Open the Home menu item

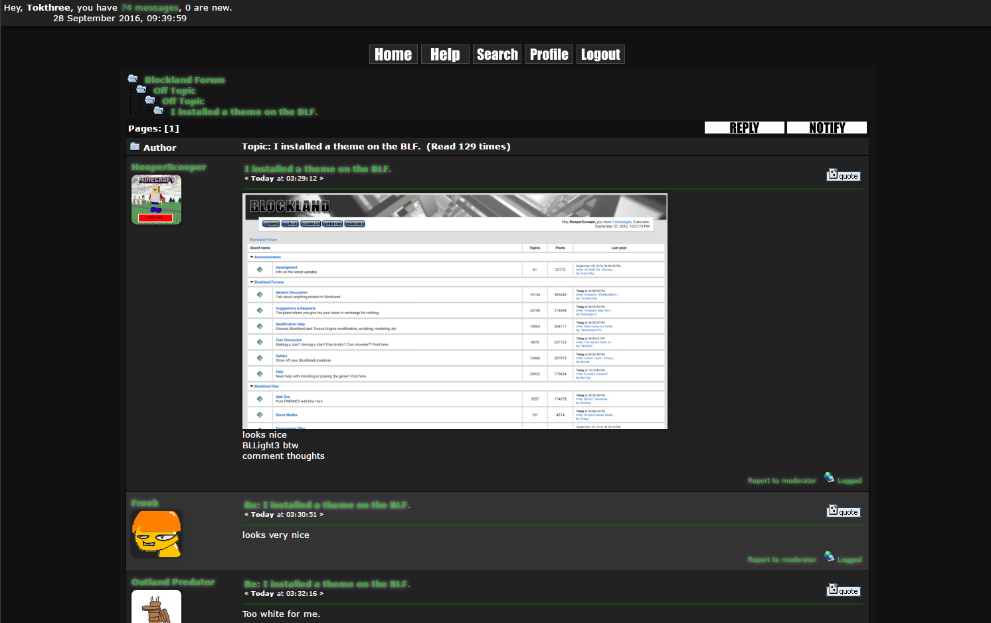pos(393,54)
